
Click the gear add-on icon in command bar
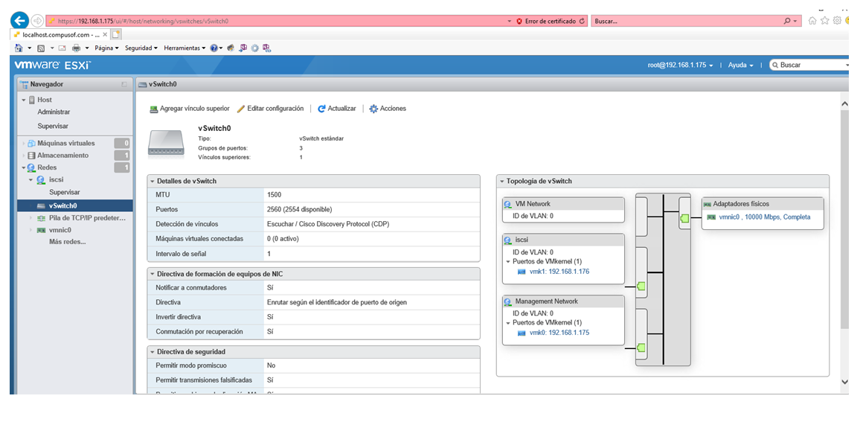[x=254, y=48]
